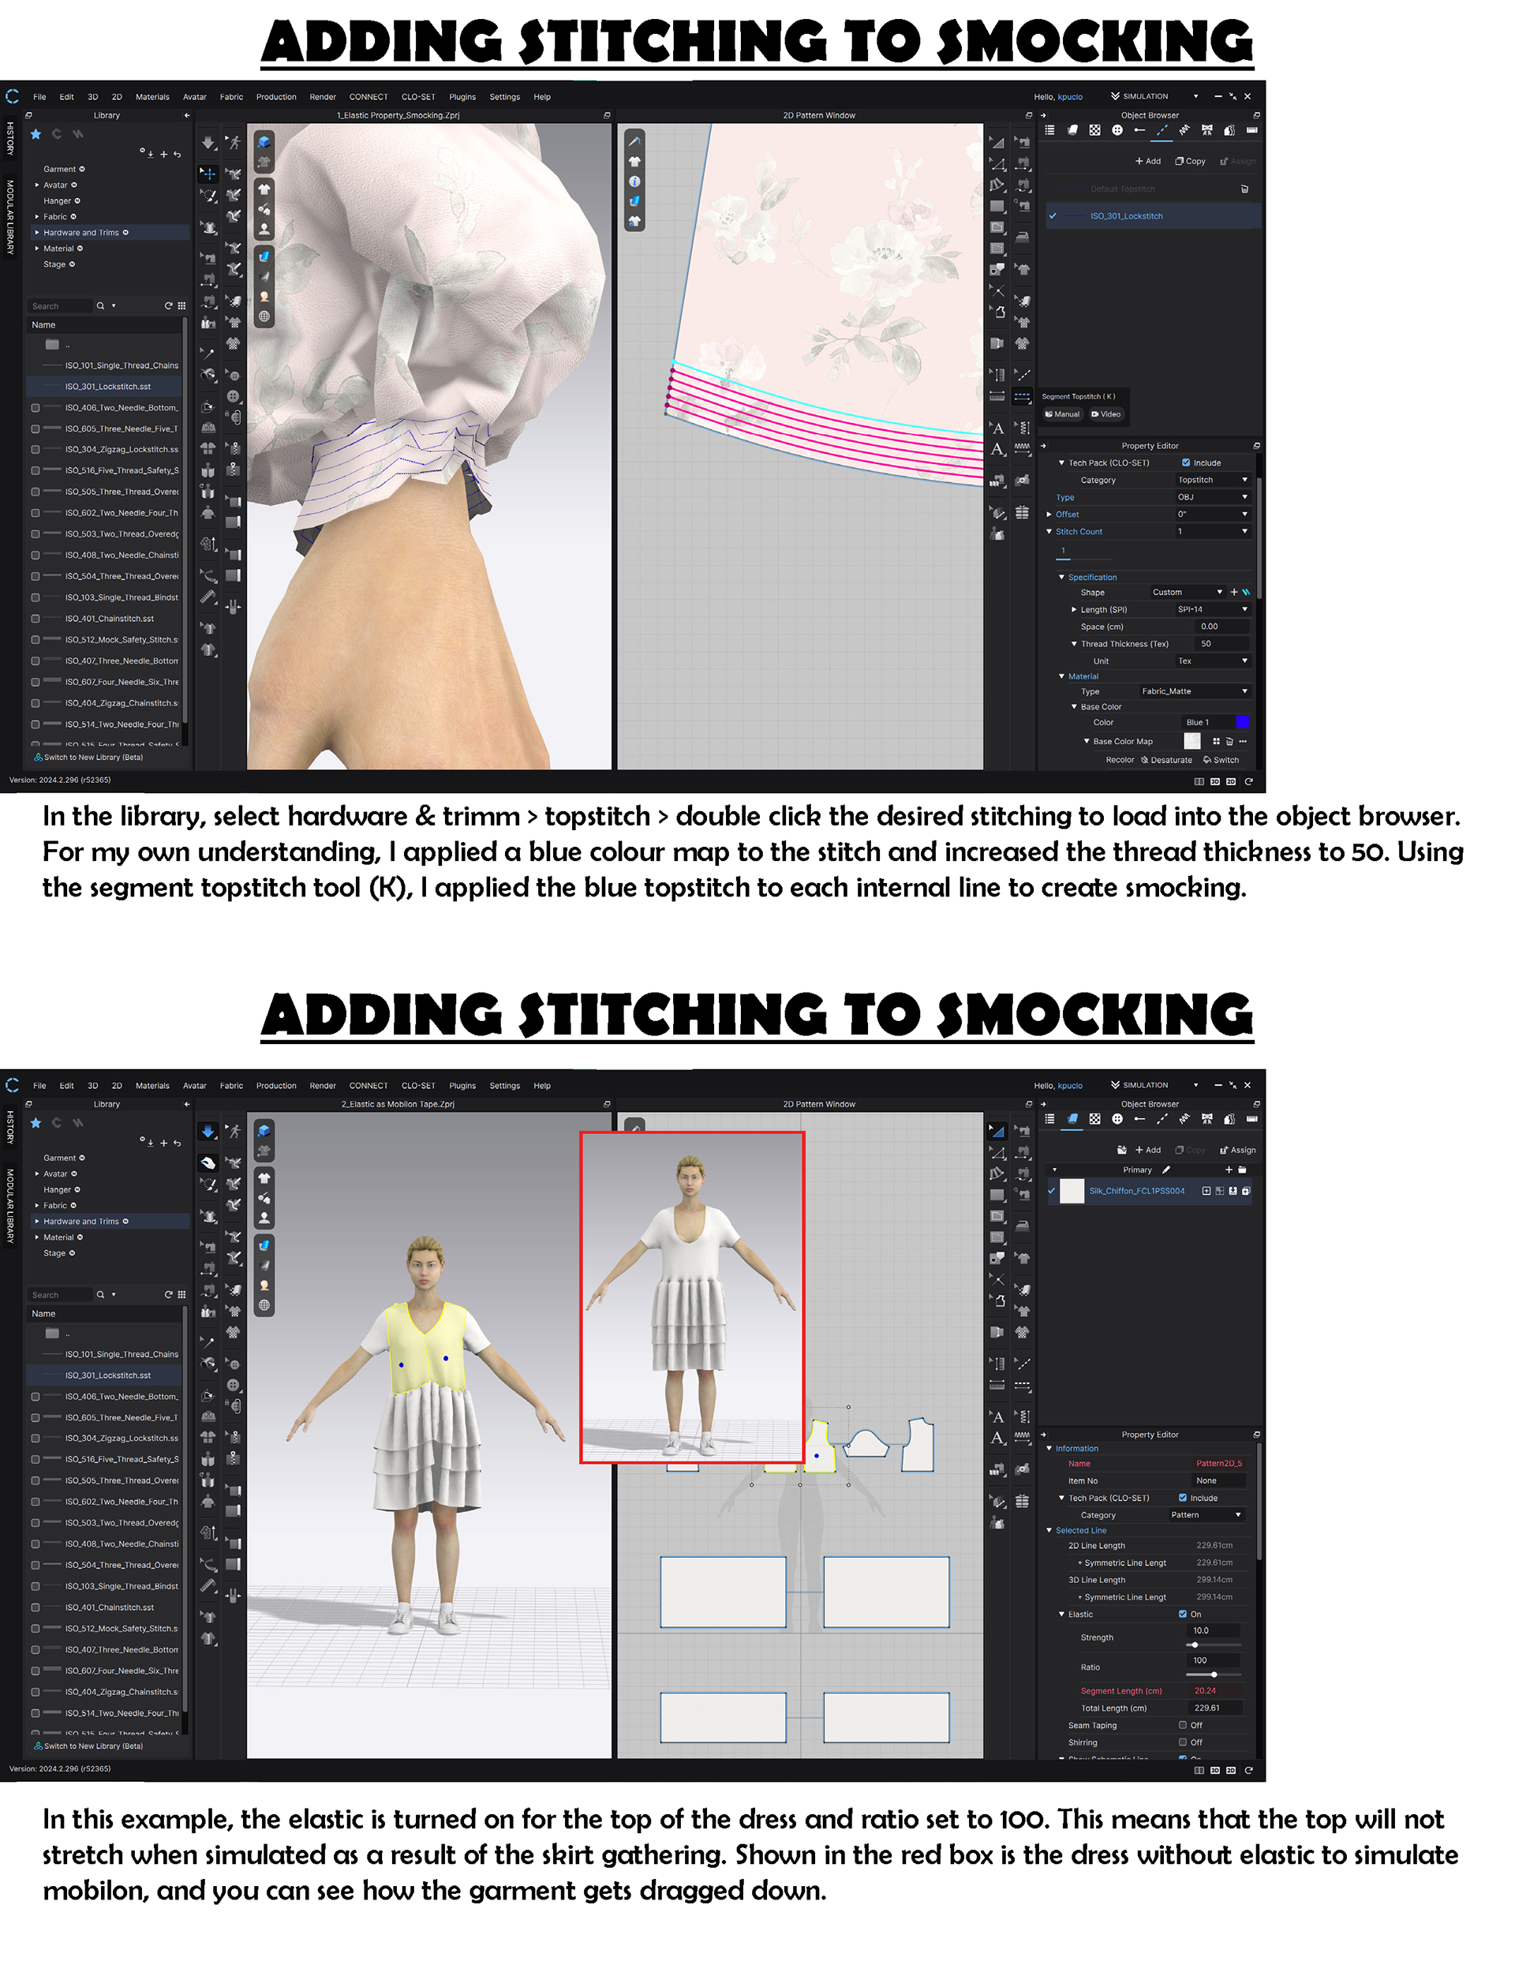Click plus icon beside the Shape Custom dropdown
The height and width of the screenshot is (1961, 1515).
pyautogui.click(x=1234, y=593)
